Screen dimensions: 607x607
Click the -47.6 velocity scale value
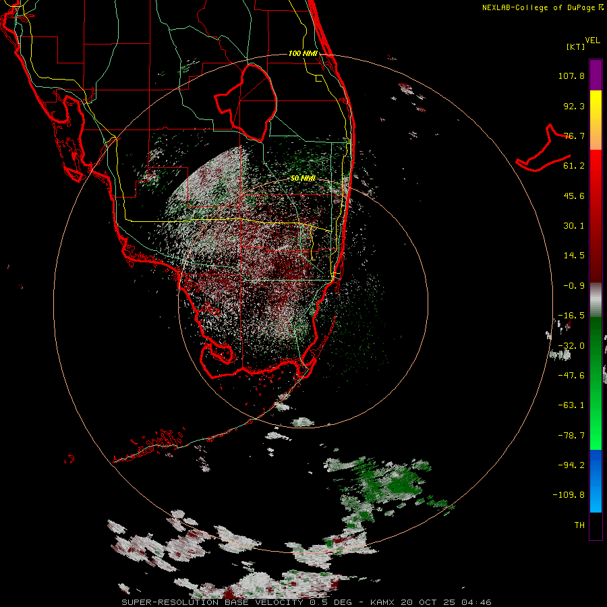coord(571,376)
